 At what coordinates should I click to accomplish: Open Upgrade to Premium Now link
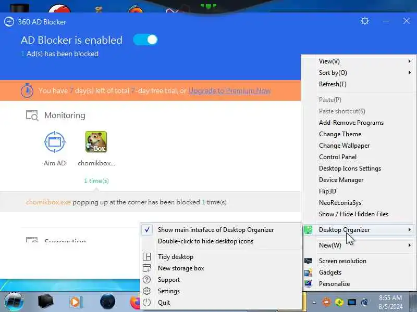click(229, 90)
